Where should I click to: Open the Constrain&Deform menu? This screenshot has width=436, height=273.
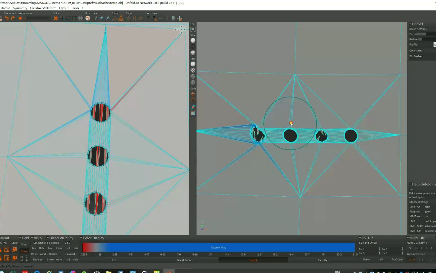[43, 8]
